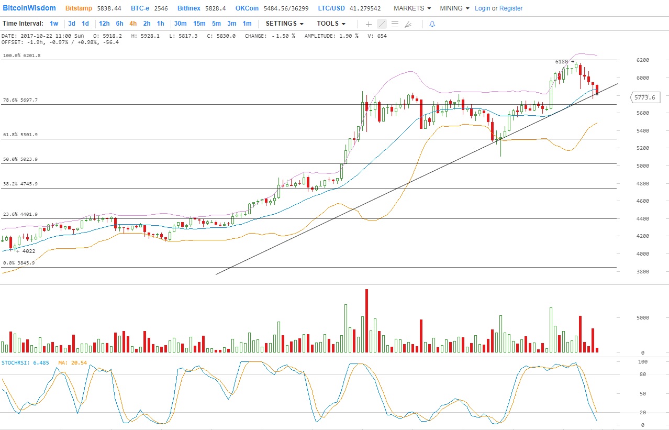Select the trend line drawing tool
Screen dimensions: 669x430
pos(382,24)
